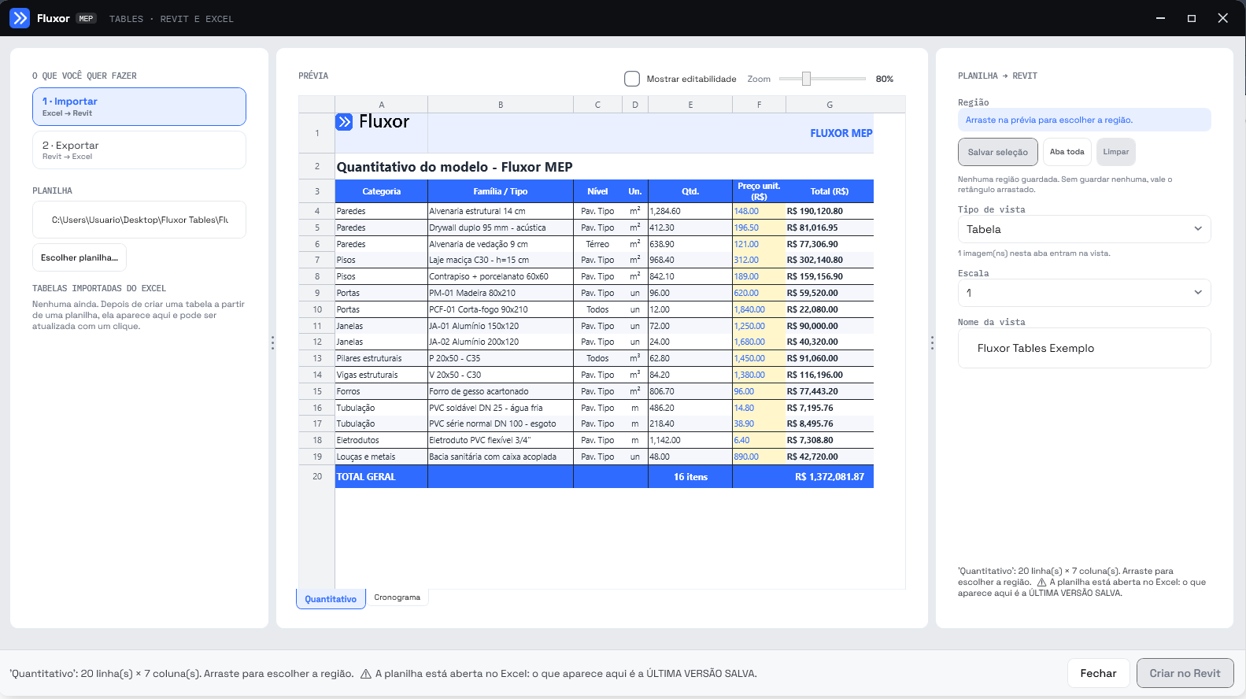Click the Total (R$) header cell
1246x699 pixels.
point(830,191)
